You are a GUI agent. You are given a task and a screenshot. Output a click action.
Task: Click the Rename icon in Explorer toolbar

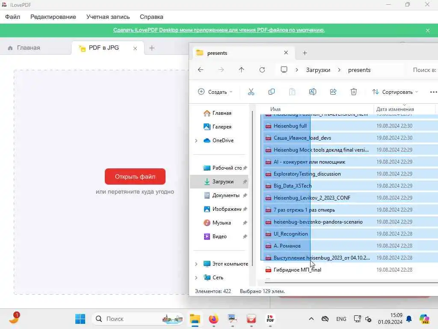tap(312, 92)
